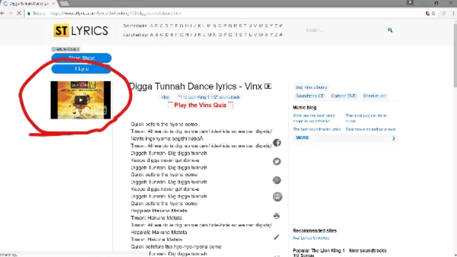Play the YouTube video thumbnail
Screen dimensions: 457x257
[x=81, y=100]
